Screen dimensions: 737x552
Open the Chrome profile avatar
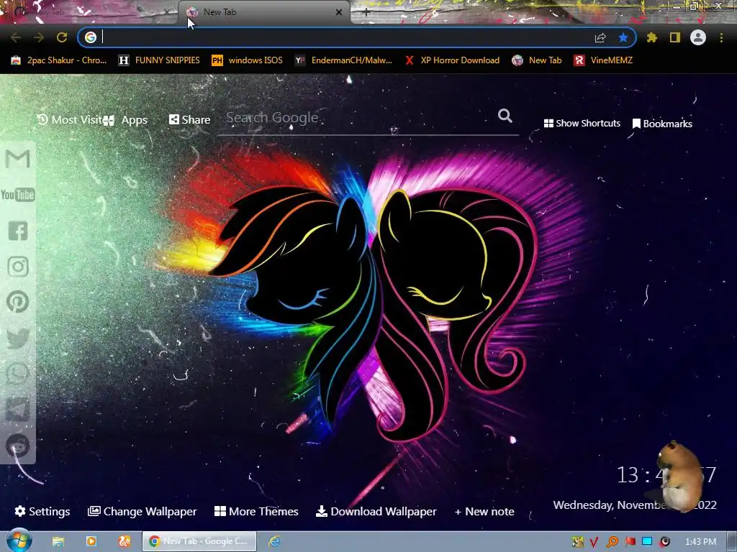tap(698, 37)
